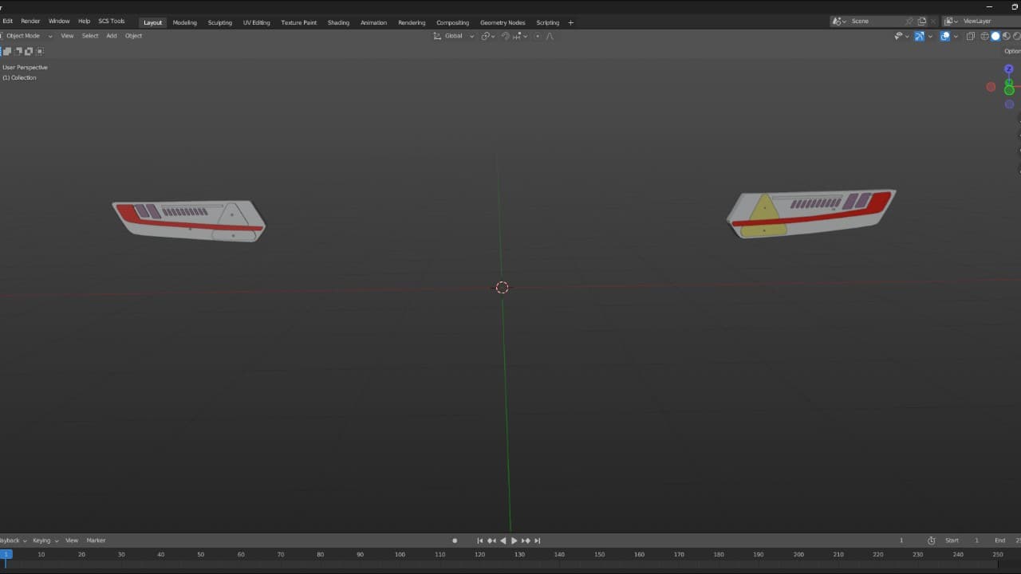1021x574 pixels.
Task: Click the Scene browse icon
Action: (839, 22)
